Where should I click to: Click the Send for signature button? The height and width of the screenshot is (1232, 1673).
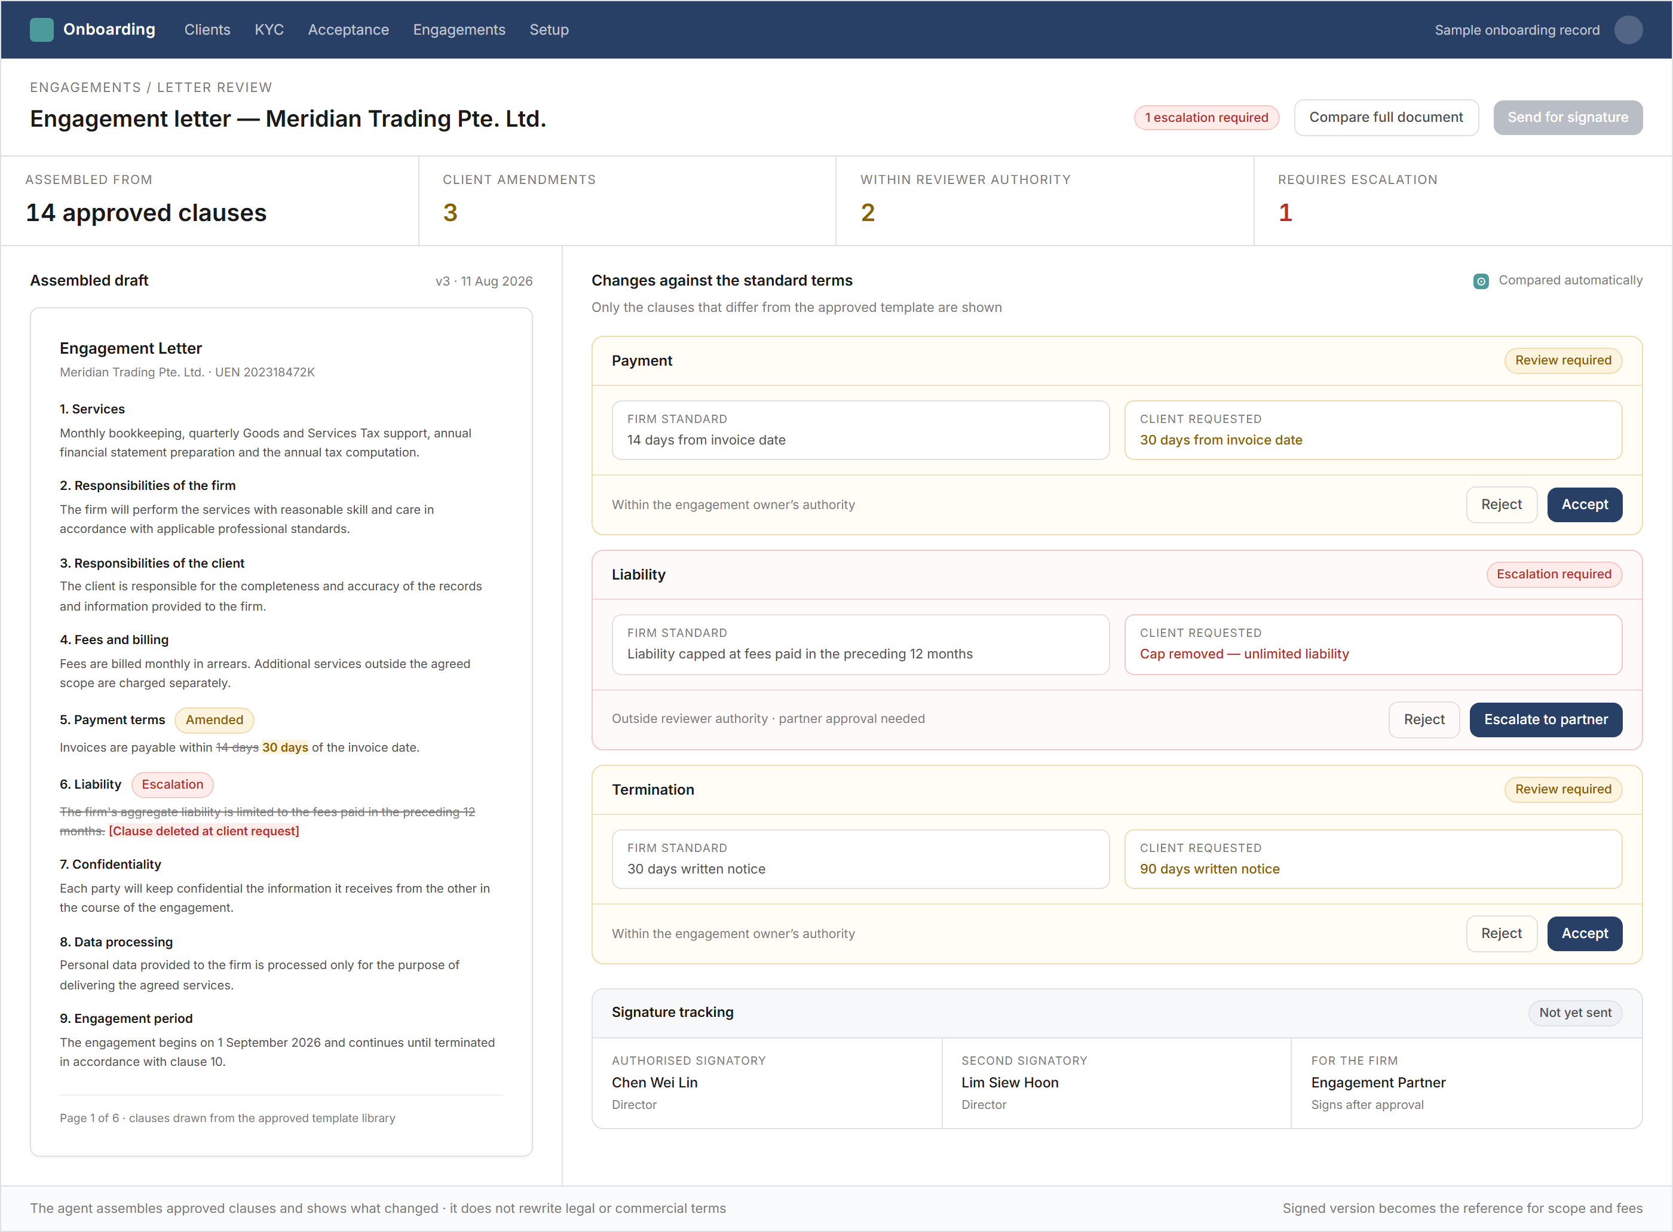(1567, 118)
